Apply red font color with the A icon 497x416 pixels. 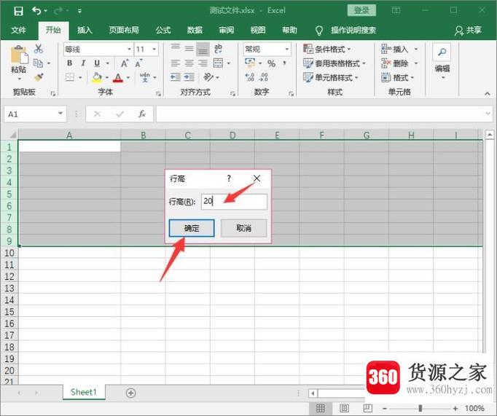pos(118,77)
